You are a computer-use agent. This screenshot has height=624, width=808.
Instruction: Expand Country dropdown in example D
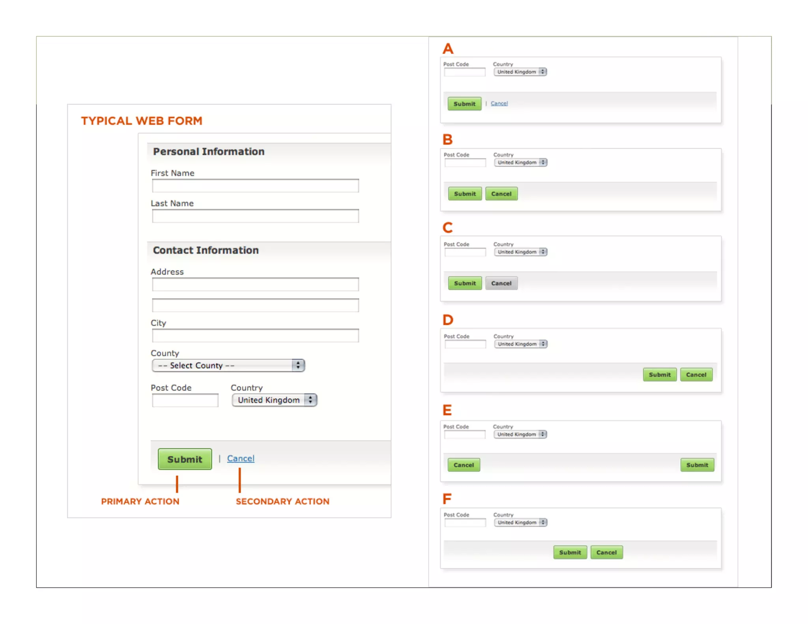(520, 344)
